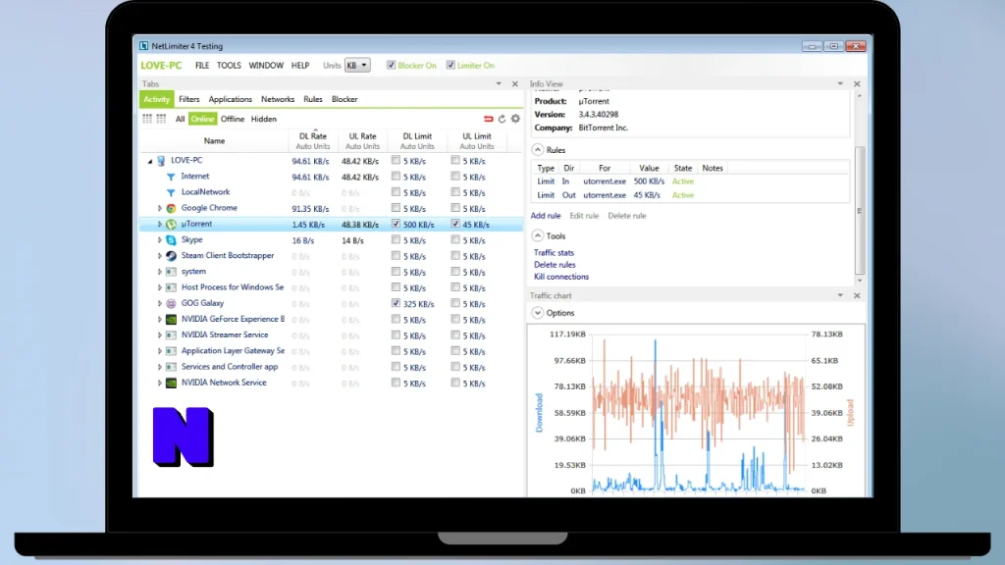Show Offline applications filter
1005x565 pixels.
coord(232,119)
